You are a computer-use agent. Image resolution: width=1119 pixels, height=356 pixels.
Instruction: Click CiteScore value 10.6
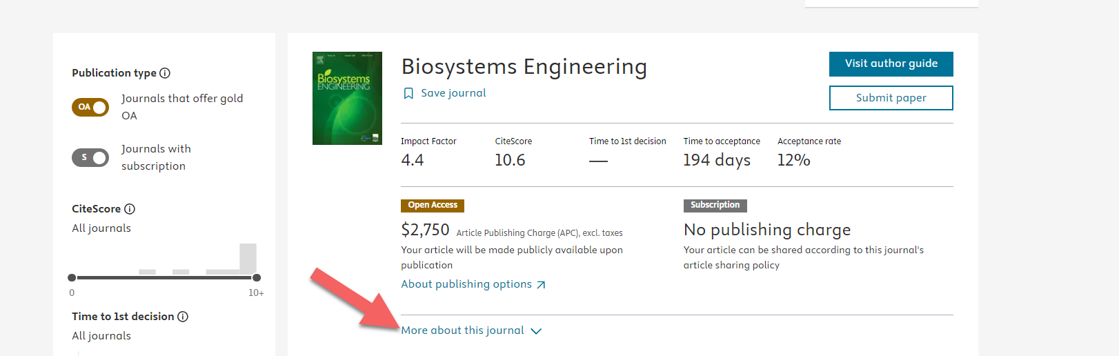point(510,160)
